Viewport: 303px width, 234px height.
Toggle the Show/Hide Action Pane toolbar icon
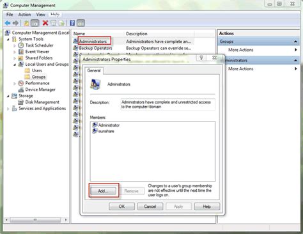pos(81,23)
